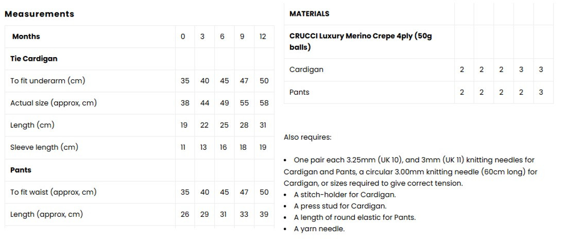This screenshot has height=240, width=564.
Task: Select the To fit waist (approx, cm) label
Action: [x=54, y=192]
